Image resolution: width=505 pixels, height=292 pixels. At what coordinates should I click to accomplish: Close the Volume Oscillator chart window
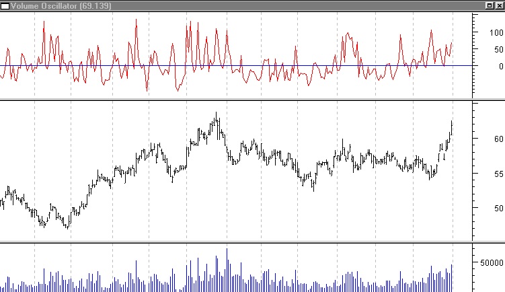tap(499, 5)
